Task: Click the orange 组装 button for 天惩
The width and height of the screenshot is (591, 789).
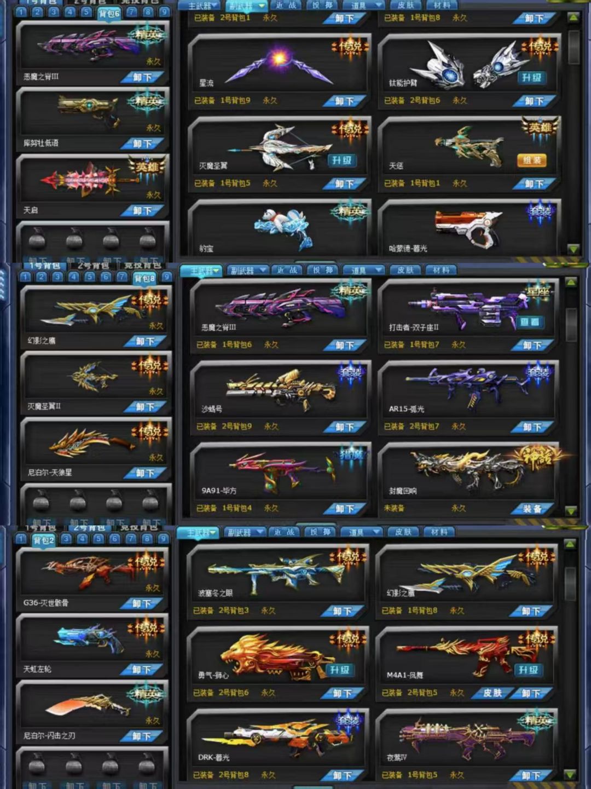Action: tap(531, 160)
